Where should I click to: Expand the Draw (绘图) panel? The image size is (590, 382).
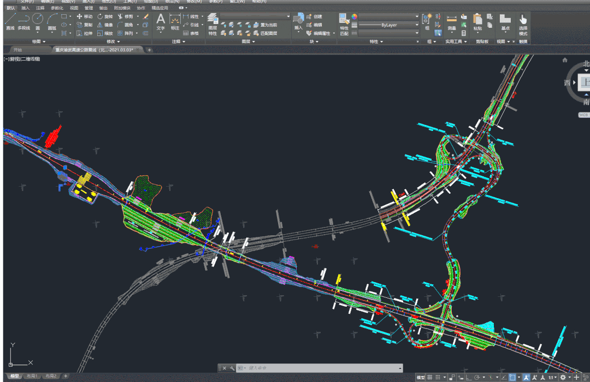pyautogui.click(x=39, y=41)
